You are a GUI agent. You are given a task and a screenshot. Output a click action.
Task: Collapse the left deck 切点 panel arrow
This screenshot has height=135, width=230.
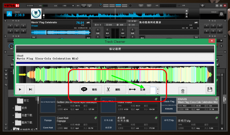5,21
